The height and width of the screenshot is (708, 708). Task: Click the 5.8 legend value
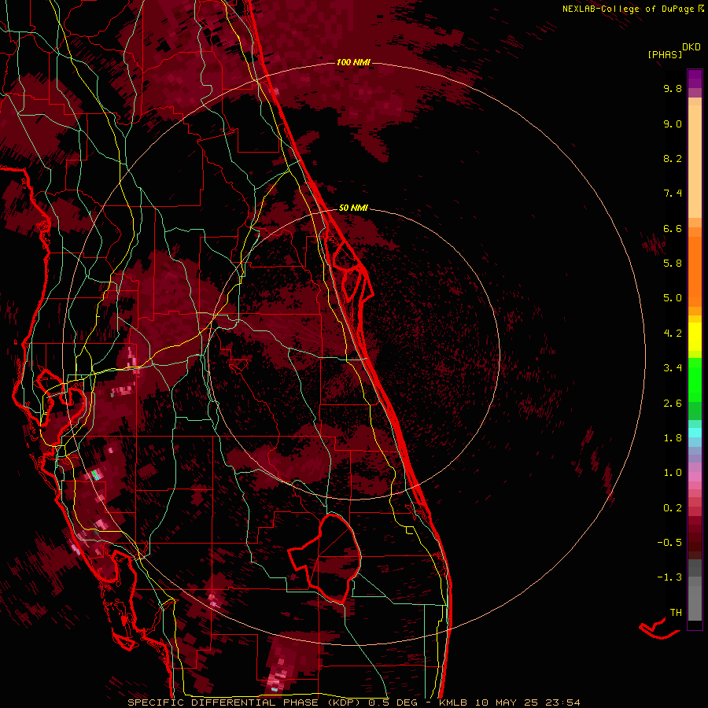point(673,264)
